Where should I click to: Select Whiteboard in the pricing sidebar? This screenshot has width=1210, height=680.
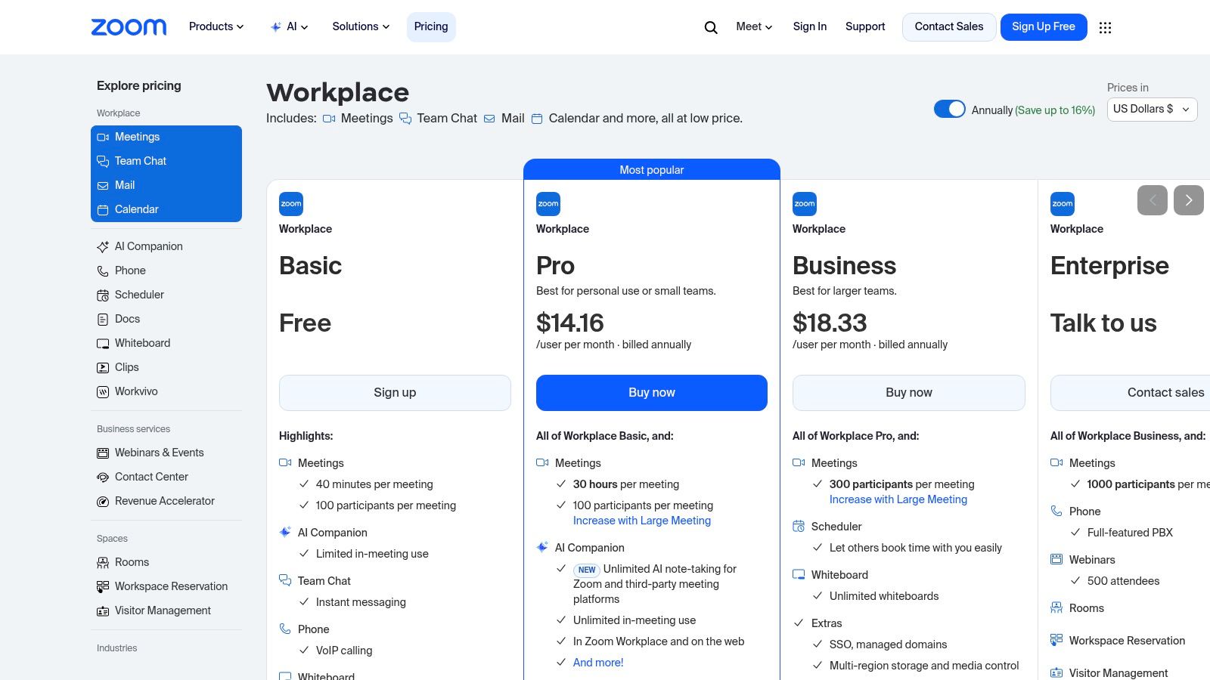(x=142, y=343)
